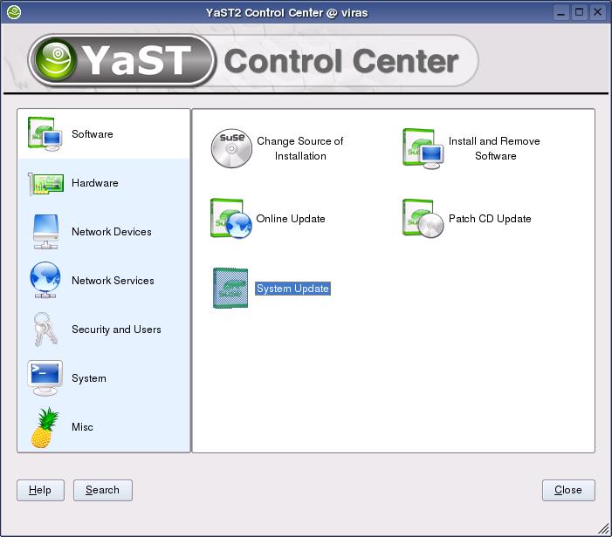This screenshot has width=612, height=537.
Task: Select the Hardware category label
Action: point(95,183)
